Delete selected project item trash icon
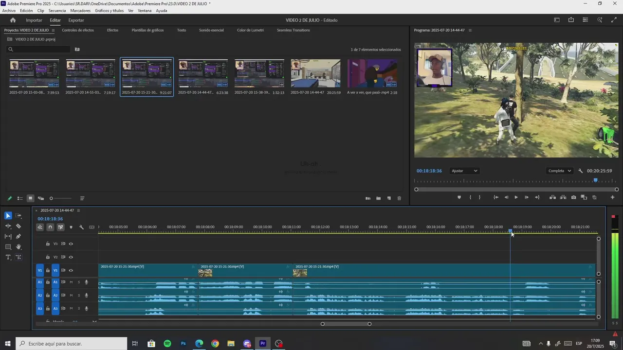 (399, 198)
